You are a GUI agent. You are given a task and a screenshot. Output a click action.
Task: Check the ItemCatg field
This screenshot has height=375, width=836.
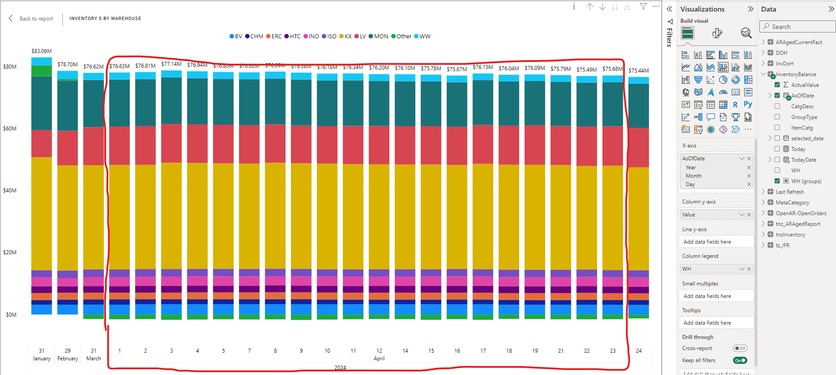(x=777, y=127)
